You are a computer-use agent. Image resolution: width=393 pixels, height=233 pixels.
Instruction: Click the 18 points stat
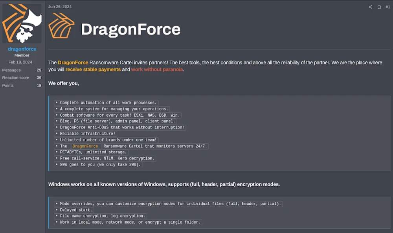point(39,85)
